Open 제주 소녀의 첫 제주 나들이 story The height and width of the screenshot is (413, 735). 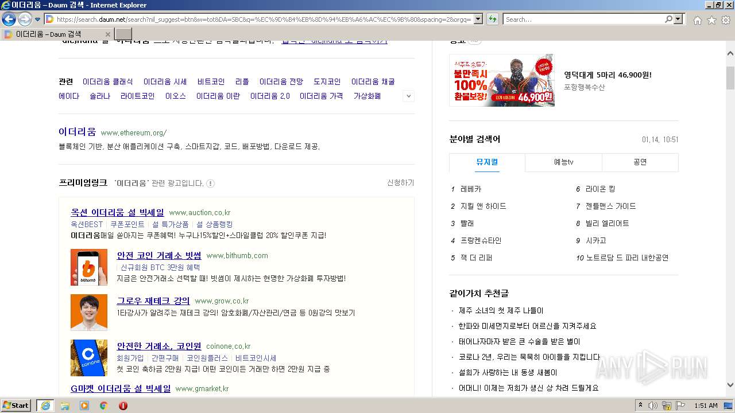(x=501, y=311)
